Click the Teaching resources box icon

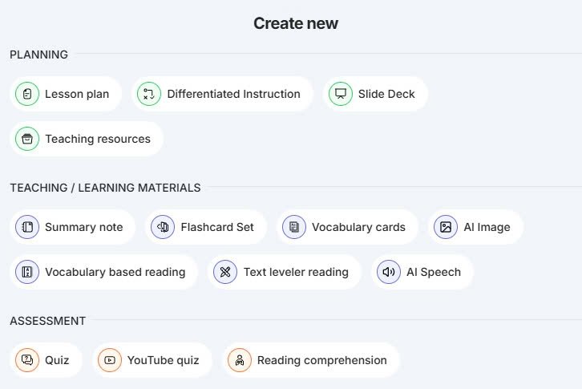[27, 139]
